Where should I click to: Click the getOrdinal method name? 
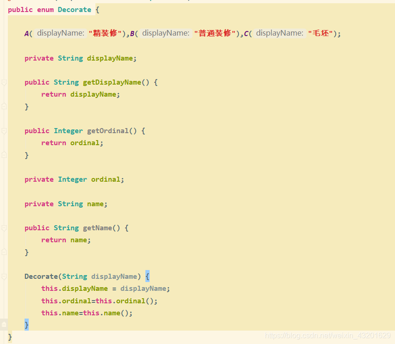(x=108, y=131)
